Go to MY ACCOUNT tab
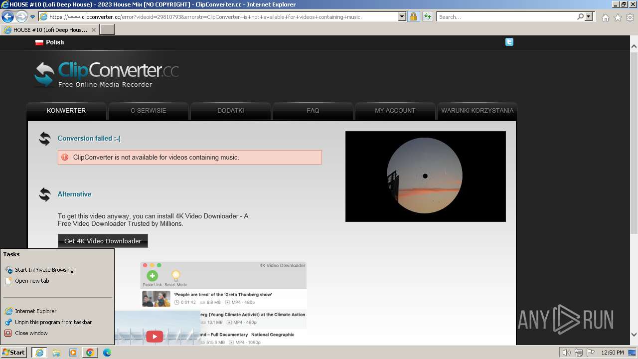 coord(395,111)
